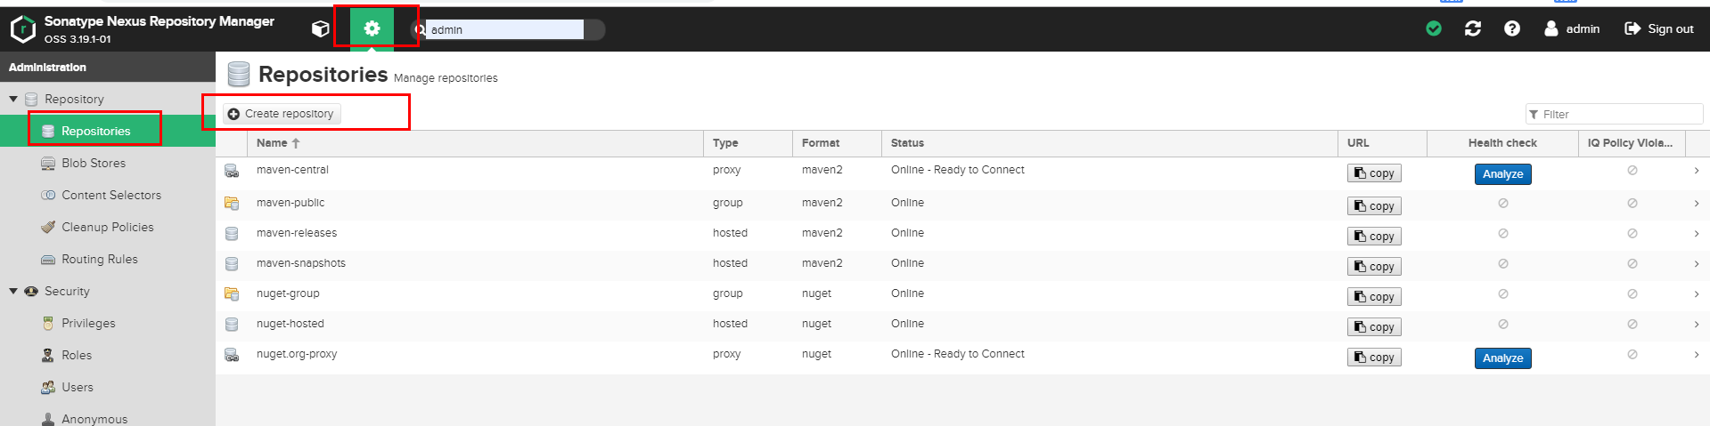Image resolution: width=1710 pixels, height=426 pixels.
Task: Open the Administration gear icon
Action: pos(372,28)
